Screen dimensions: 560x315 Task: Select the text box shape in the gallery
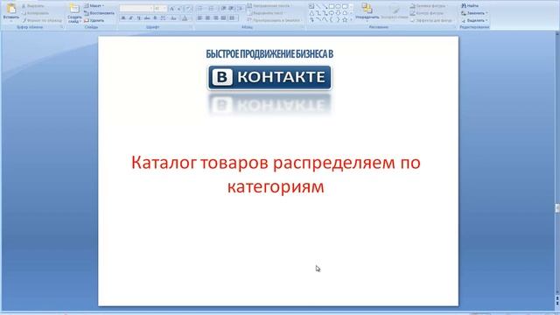pyautogui.click(x=311, y=6)
